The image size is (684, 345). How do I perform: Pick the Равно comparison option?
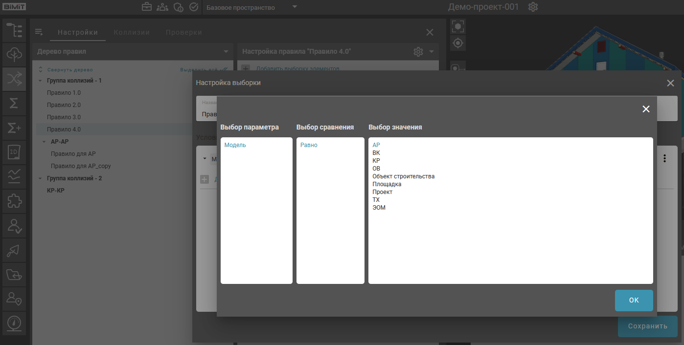click(309, 145)
